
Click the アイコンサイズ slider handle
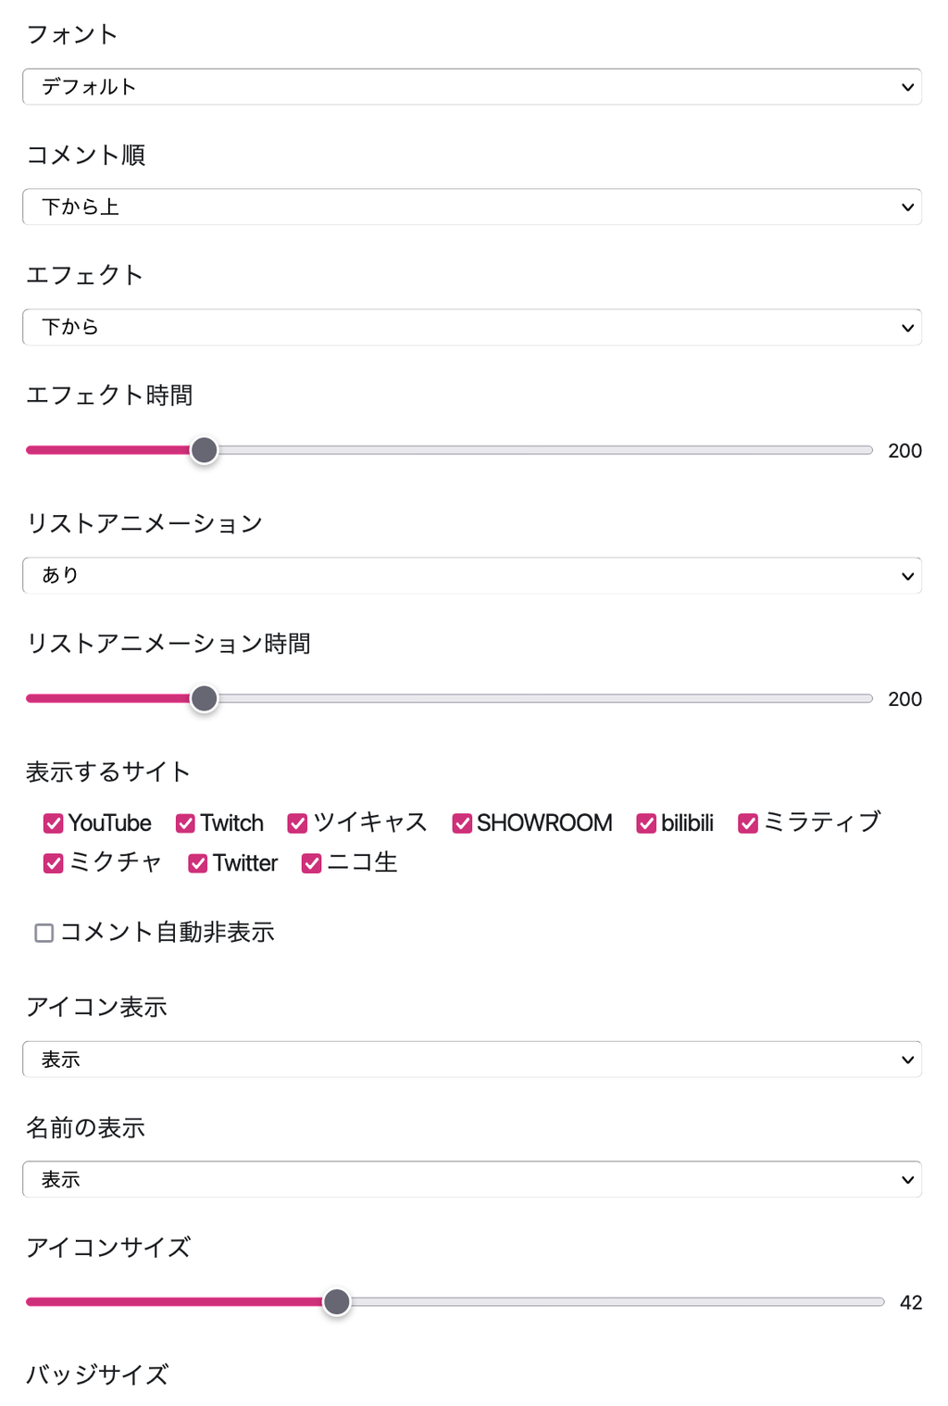337,1302
